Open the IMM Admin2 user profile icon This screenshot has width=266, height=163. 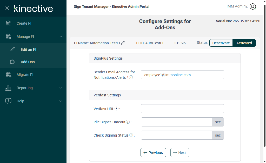(x=252, y=6)
